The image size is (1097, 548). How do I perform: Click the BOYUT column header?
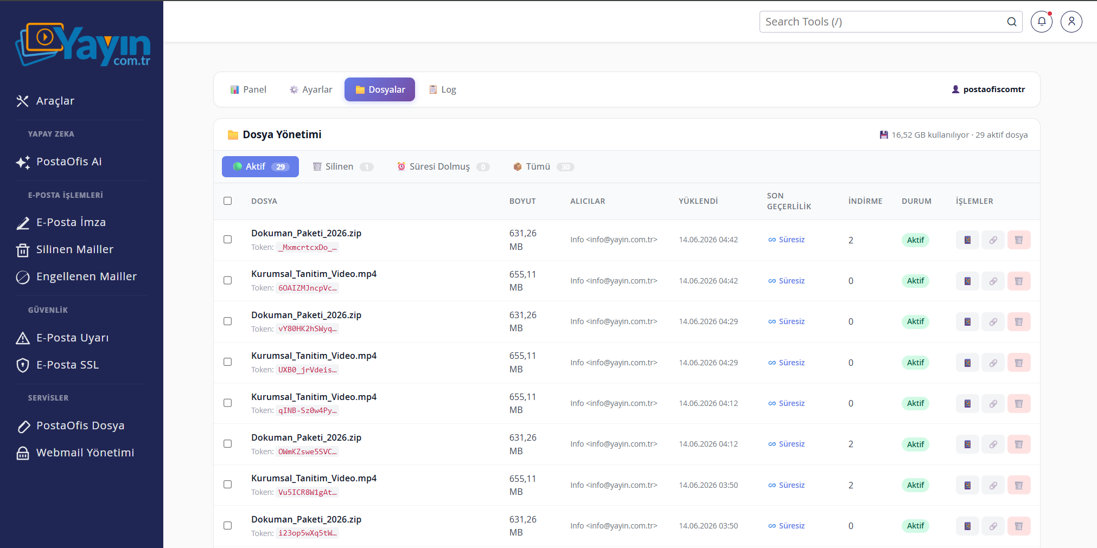click(522, 201)
